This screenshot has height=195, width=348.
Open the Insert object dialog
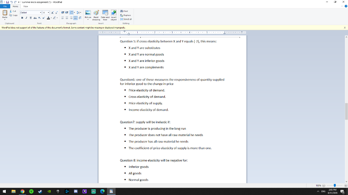[114, 15]
